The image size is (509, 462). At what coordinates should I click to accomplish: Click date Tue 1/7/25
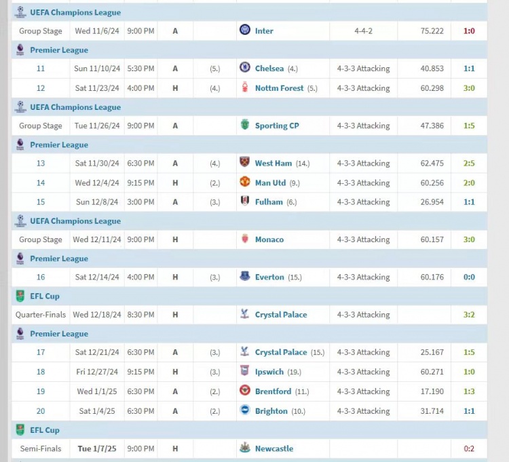97,448
